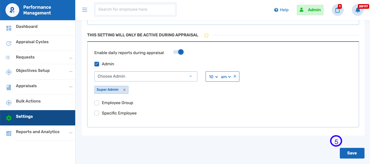The image size is (370, 164).
Task: Check the Specific Employee option
Action: (x=97, y=113)
